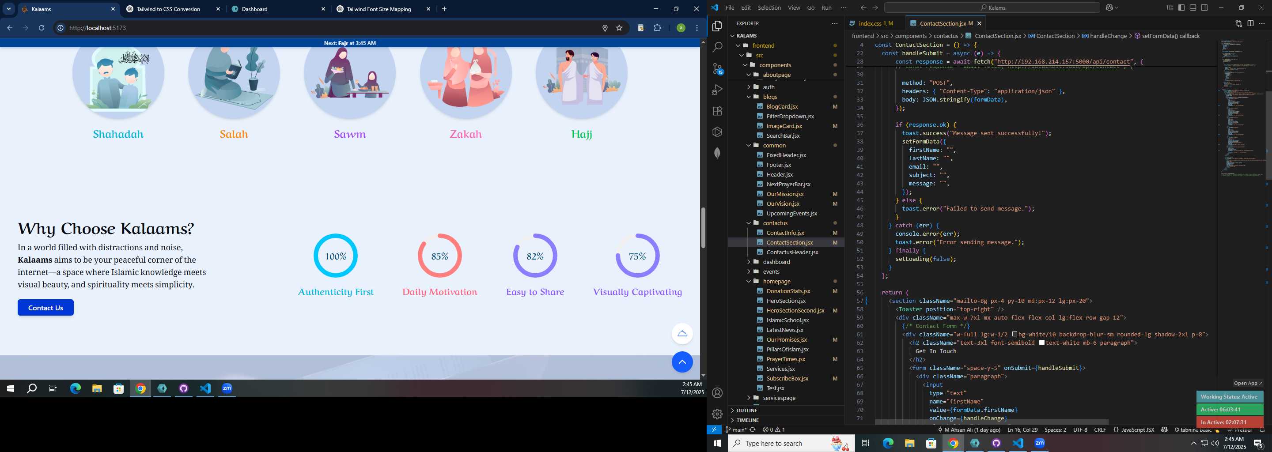
Task: Click the 100% Authenticity First progress ring
Action: click(335, 256)
